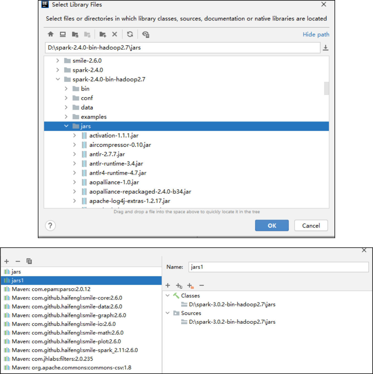The width and height of the screenshot is (373, 374).
Task: Select Maven: com.epam:parso:2.0.12 library
Action: [81, 289]
